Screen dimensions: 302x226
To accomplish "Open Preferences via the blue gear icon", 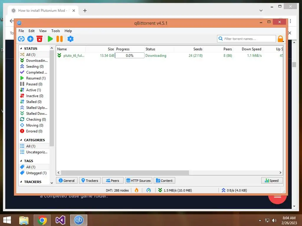I will tap(70, 39).
